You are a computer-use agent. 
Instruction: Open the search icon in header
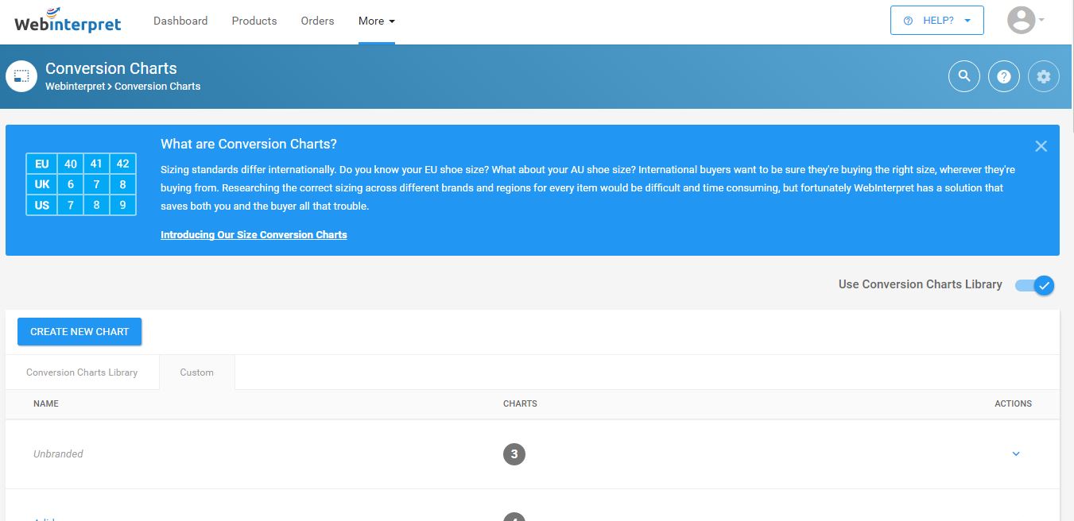pyautogui.click(x=964, y=76)
